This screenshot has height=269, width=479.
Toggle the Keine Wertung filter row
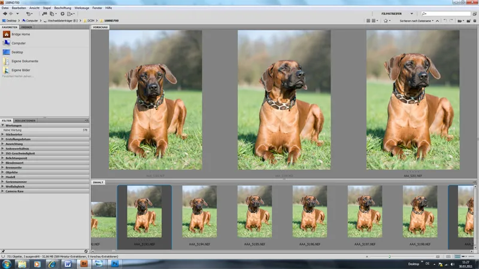point(44,130)
